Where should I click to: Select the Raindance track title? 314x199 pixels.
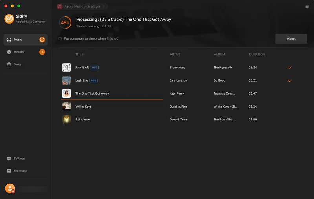click(82, 120)
